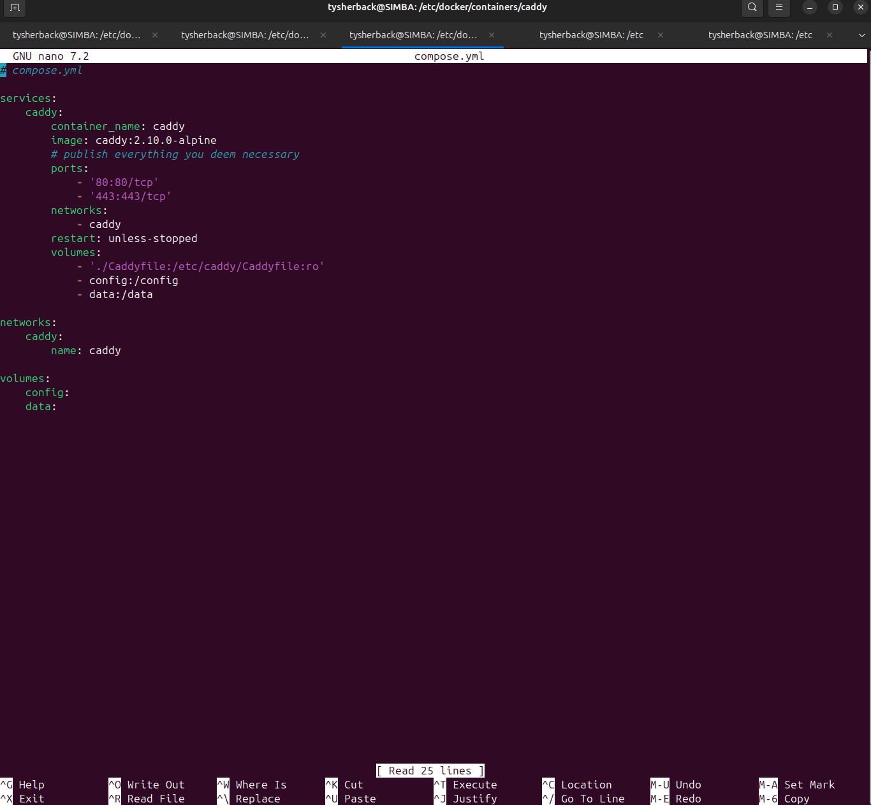Viewport: 871px width, 805px height.
Task: Open the hamburger menu in the title bar
Action: pyautogui.click(x=779, y=8)
